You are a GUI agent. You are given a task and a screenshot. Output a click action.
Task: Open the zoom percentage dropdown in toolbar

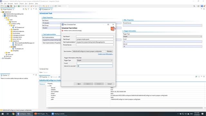click(x=68, y=6)
